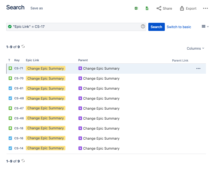Screen dimensions: 210x169
Task: Open the row actions ellipsis for CS-71
Action: coord(198,68)
